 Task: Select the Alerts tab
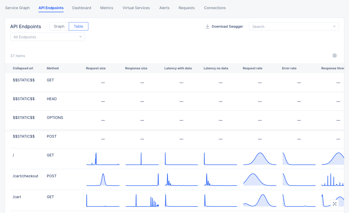(x=164, y=8)
